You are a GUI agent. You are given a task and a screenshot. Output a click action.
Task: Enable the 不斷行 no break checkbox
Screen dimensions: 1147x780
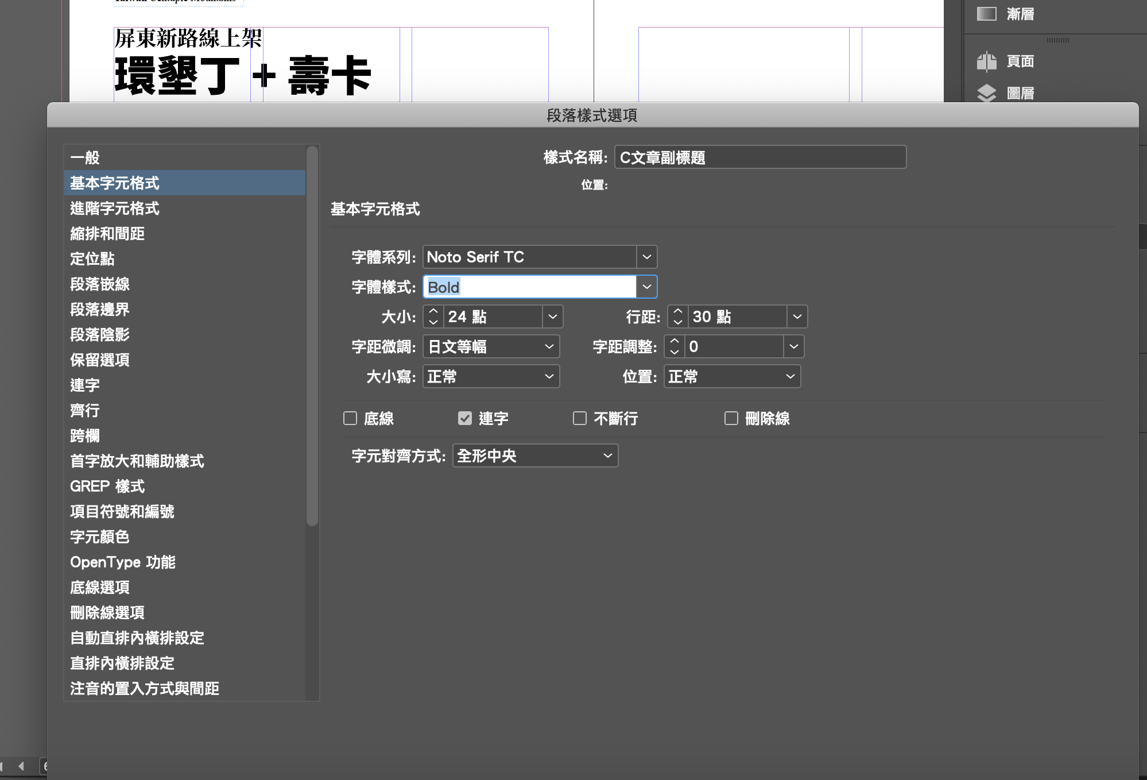580,418
